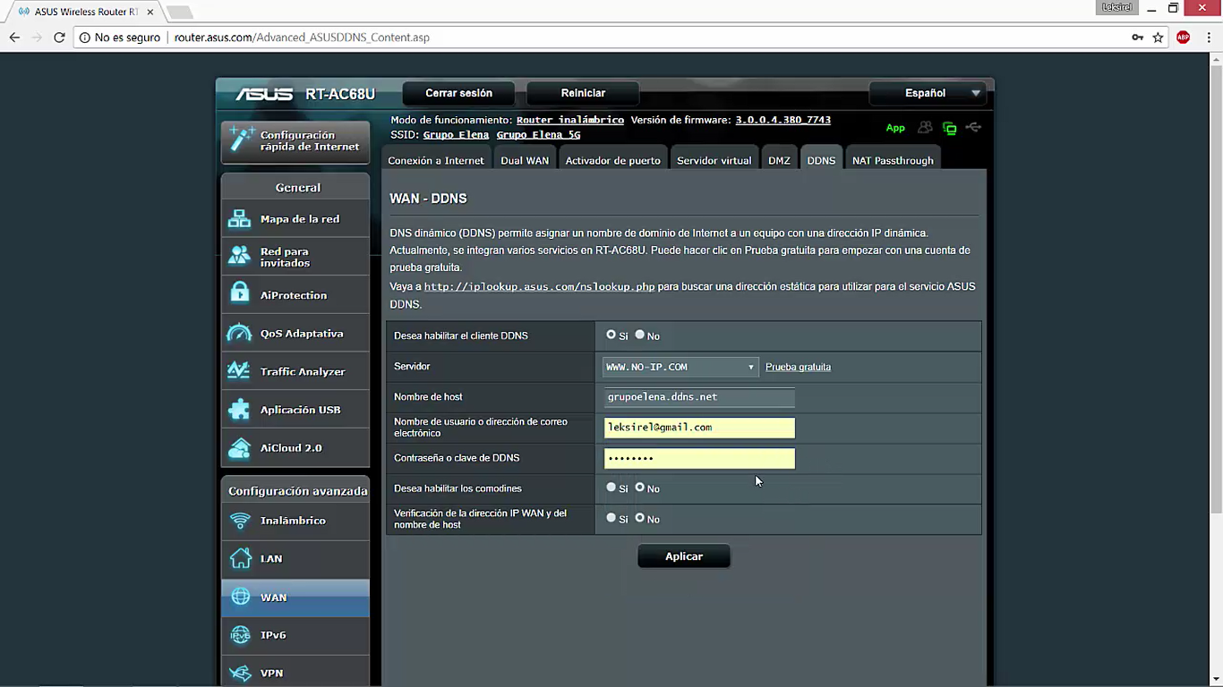Open the AdBlock extension icon
Viewport: 1223px width, 687px height.
point(1184,38)
